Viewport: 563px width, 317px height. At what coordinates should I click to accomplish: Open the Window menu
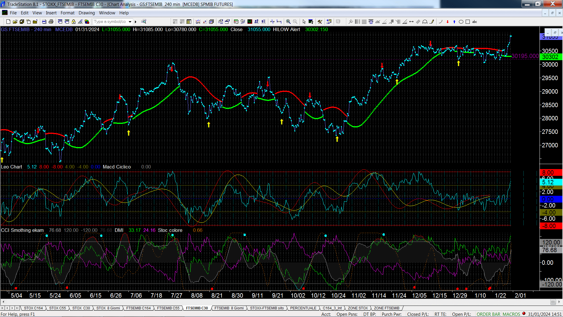[107, 13]
